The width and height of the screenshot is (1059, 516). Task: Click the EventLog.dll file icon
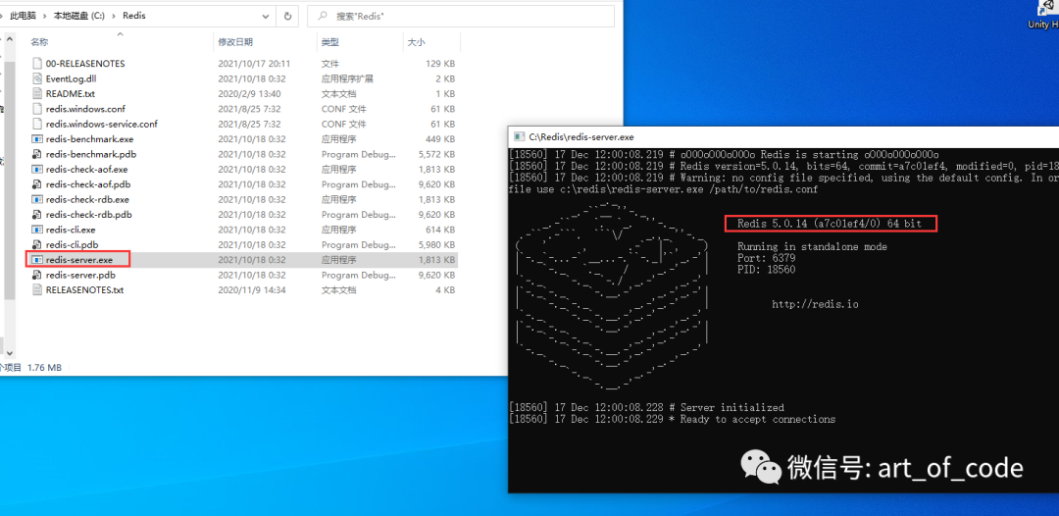(37, 78)
